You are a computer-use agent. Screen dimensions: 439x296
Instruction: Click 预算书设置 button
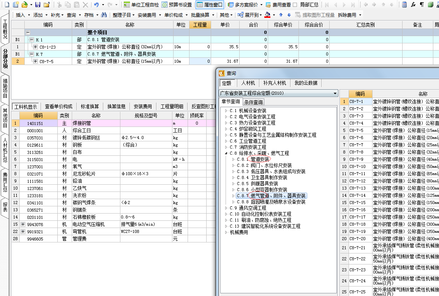[177, 5]
